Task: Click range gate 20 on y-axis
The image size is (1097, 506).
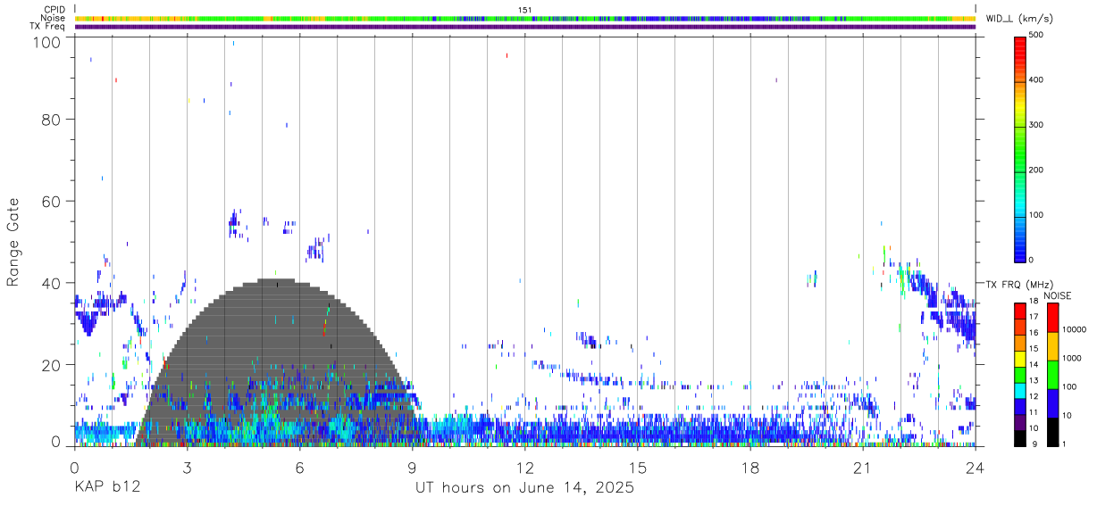Action: (x=51, y=365)
